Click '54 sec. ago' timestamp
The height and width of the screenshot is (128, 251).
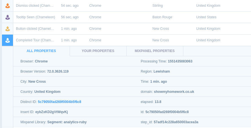[x=70, y=6]
